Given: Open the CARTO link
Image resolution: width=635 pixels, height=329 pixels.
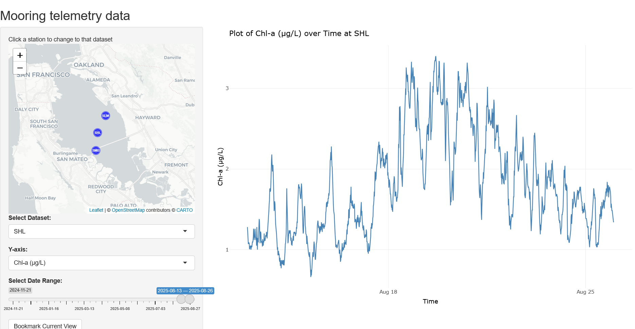Looking at the screenshot, I should 185,210.
